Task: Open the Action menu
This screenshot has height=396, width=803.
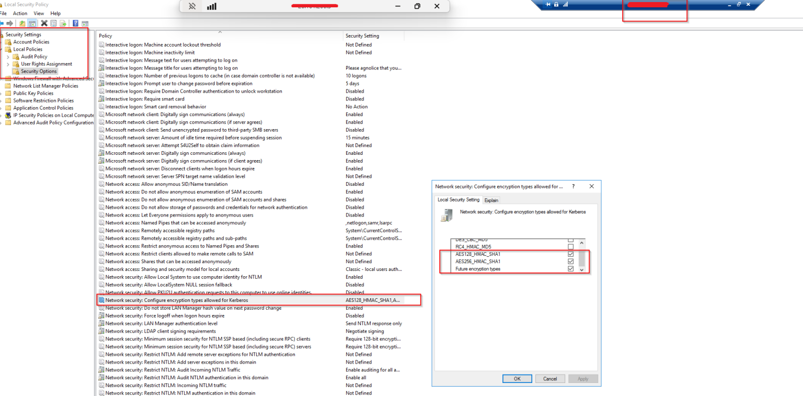Action: tap(19, 13)
